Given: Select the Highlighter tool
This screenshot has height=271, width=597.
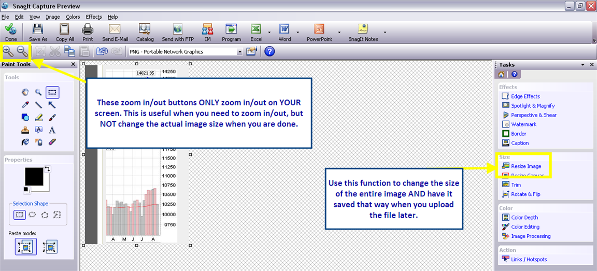Looking at the screenshot, I should pos(38,117).
